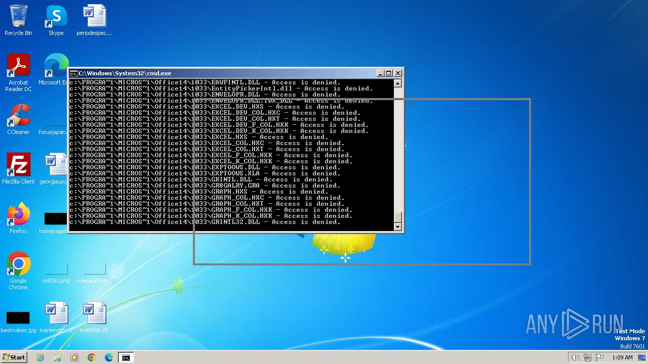Open the network tray icon
Viewport: 648px width, 364px height.
587,357
